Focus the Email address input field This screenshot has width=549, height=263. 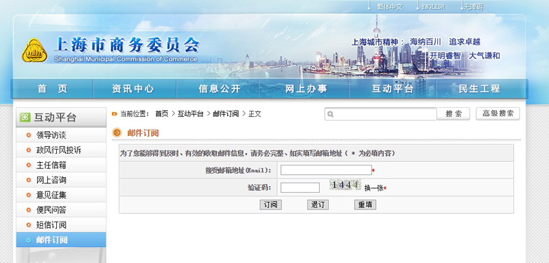point(326,170)
